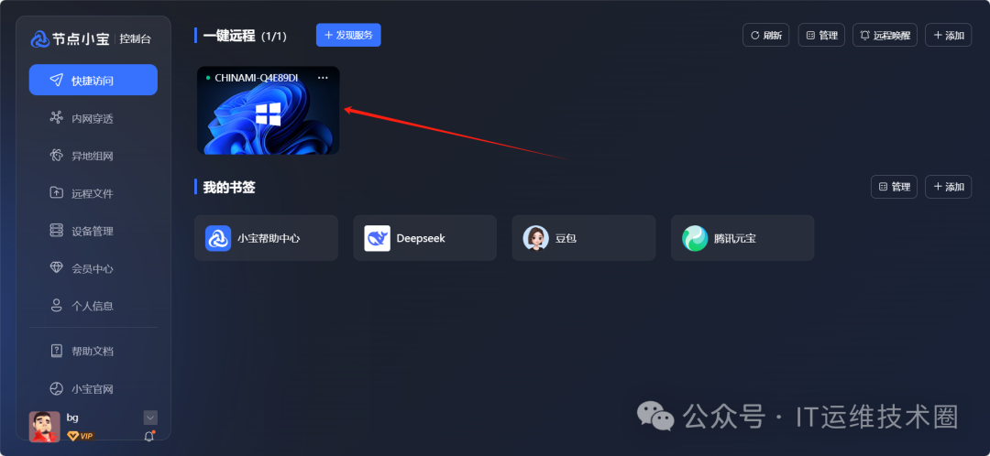Select 异地组网 in the sidebar
The height and width of the screenshot is (456, 990).
(x=93, y=156)
